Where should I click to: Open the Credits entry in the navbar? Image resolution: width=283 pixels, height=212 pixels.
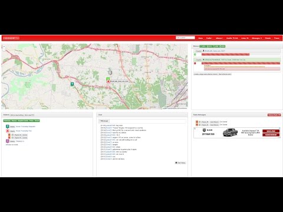coord(232,38)
